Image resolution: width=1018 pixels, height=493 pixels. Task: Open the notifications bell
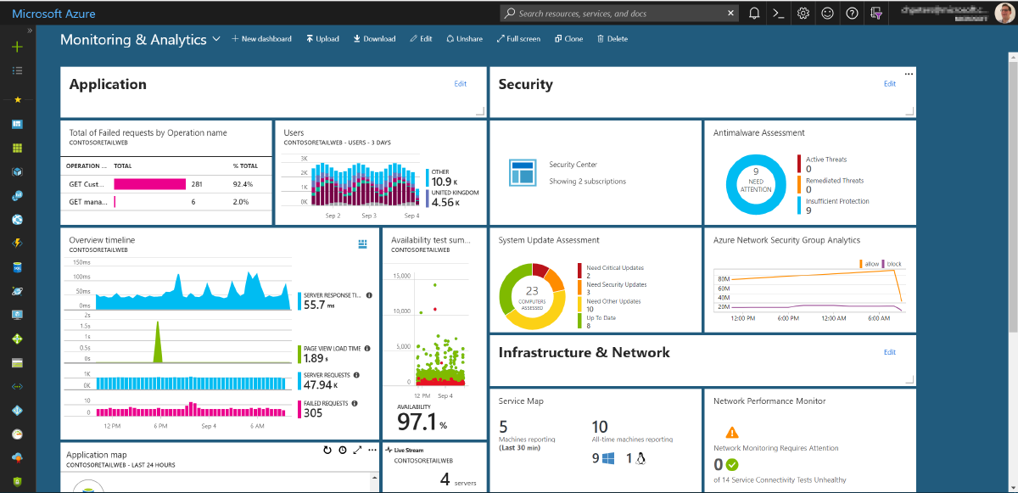click(x=753, y=13)
